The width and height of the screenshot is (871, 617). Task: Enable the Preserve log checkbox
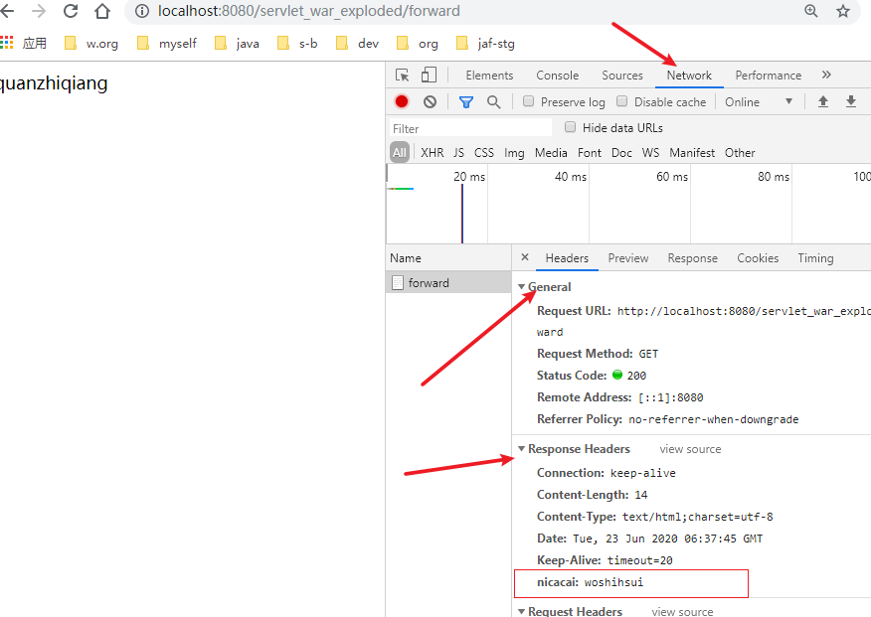click(x=529, y=101)
